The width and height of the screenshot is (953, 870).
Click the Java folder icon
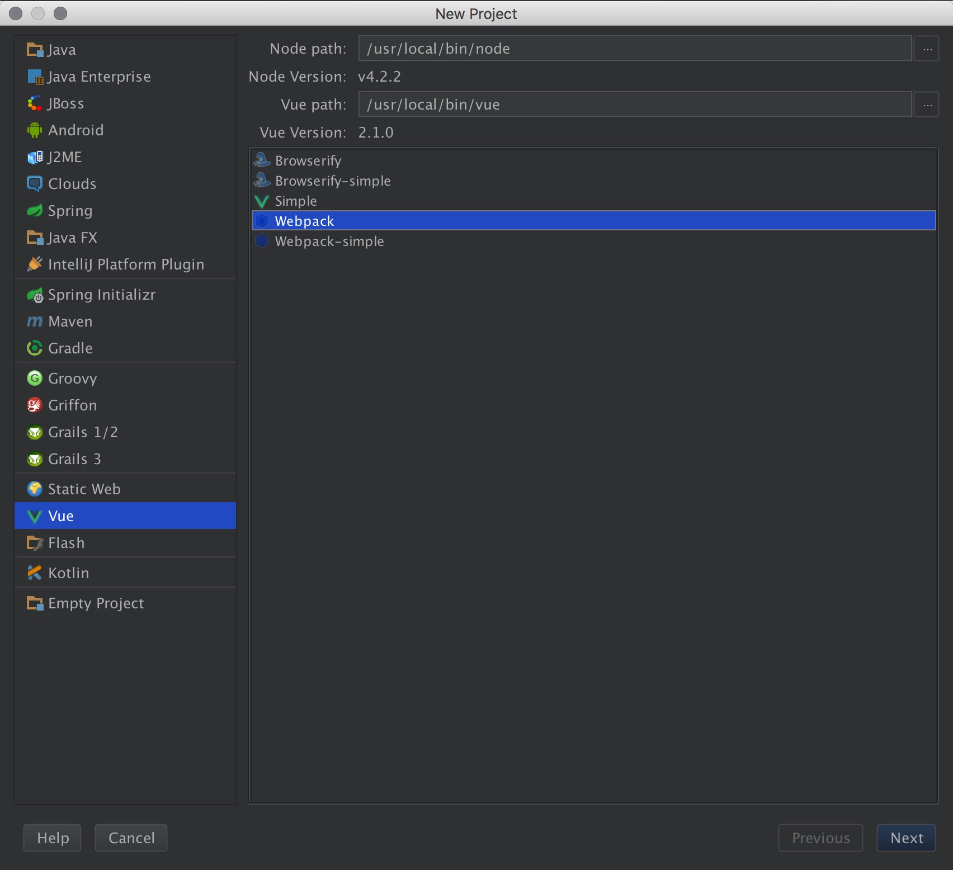[x=35, y=50]
